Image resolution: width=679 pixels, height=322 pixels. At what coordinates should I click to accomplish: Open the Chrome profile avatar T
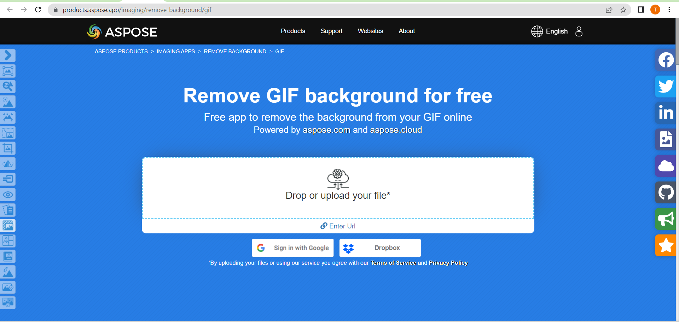pos(655,10)
